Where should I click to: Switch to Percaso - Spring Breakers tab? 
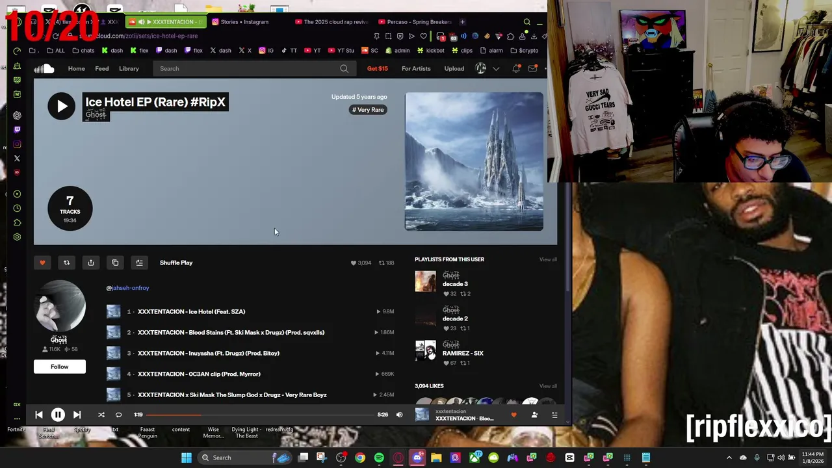415,21
